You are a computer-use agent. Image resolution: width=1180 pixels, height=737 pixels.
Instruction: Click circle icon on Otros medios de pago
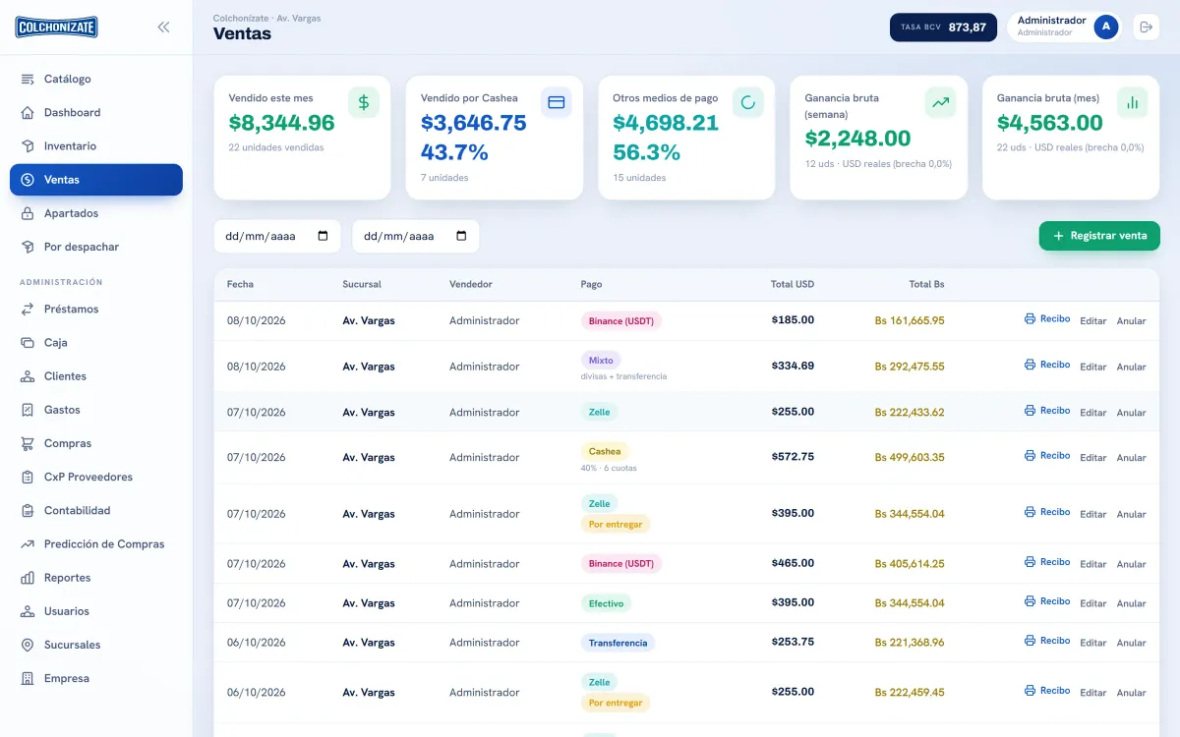[x=747, y=102]
